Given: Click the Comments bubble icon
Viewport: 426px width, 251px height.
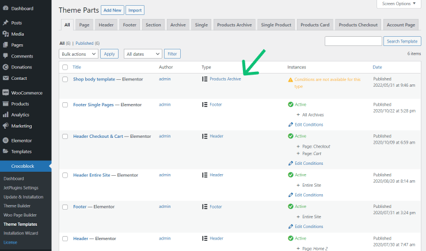Looking at the screenshot, I should [x=5, y=56].
